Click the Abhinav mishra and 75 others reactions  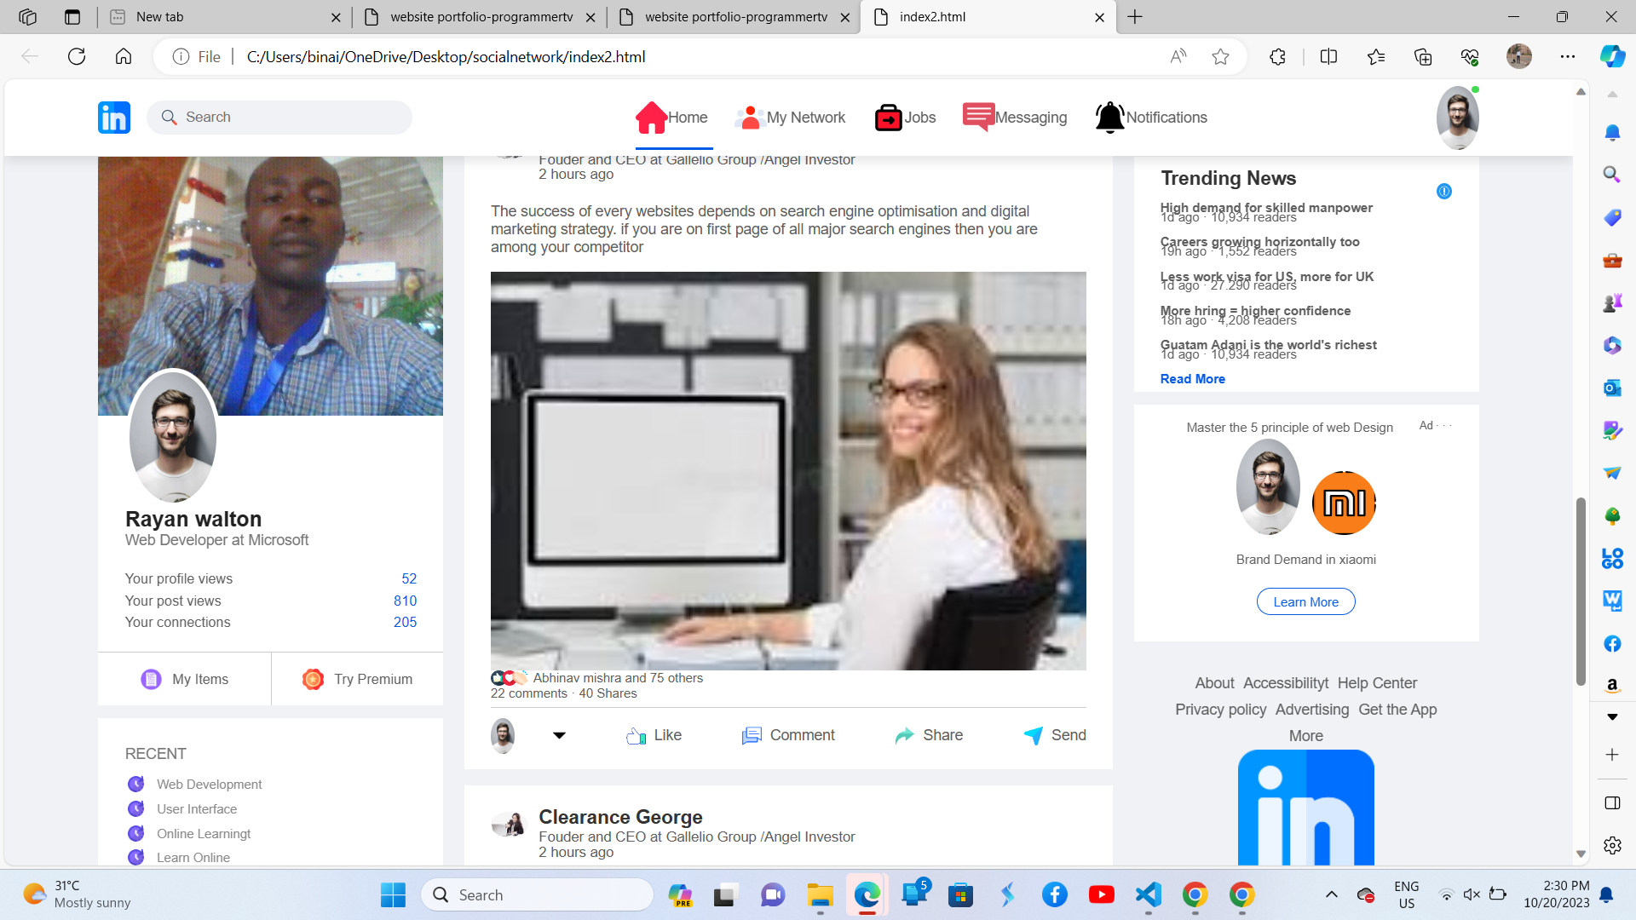[x=618, y=678]
